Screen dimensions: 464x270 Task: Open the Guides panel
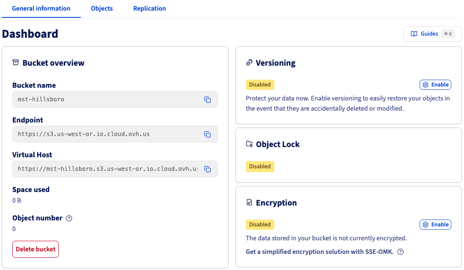tap(433, 34)
